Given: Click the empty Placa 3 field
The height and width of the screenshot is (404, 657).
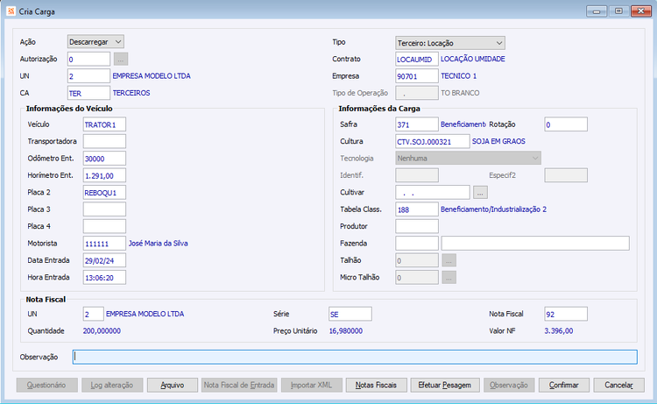Looking at the screenshot, I should tap(104, 209).
